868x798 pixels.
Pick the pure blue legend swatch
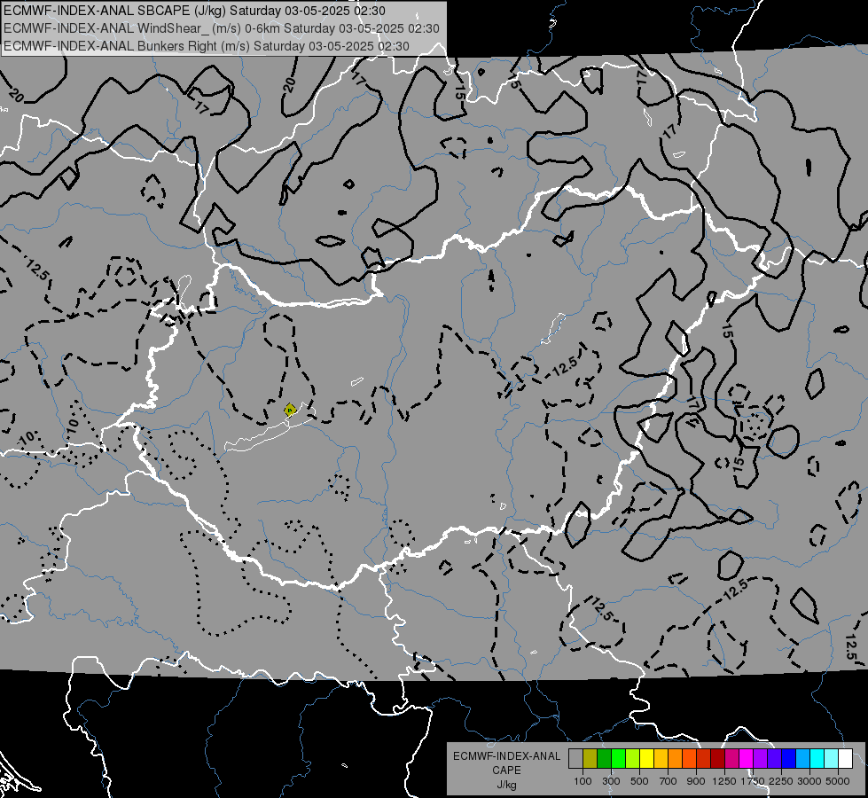point(789,759)
